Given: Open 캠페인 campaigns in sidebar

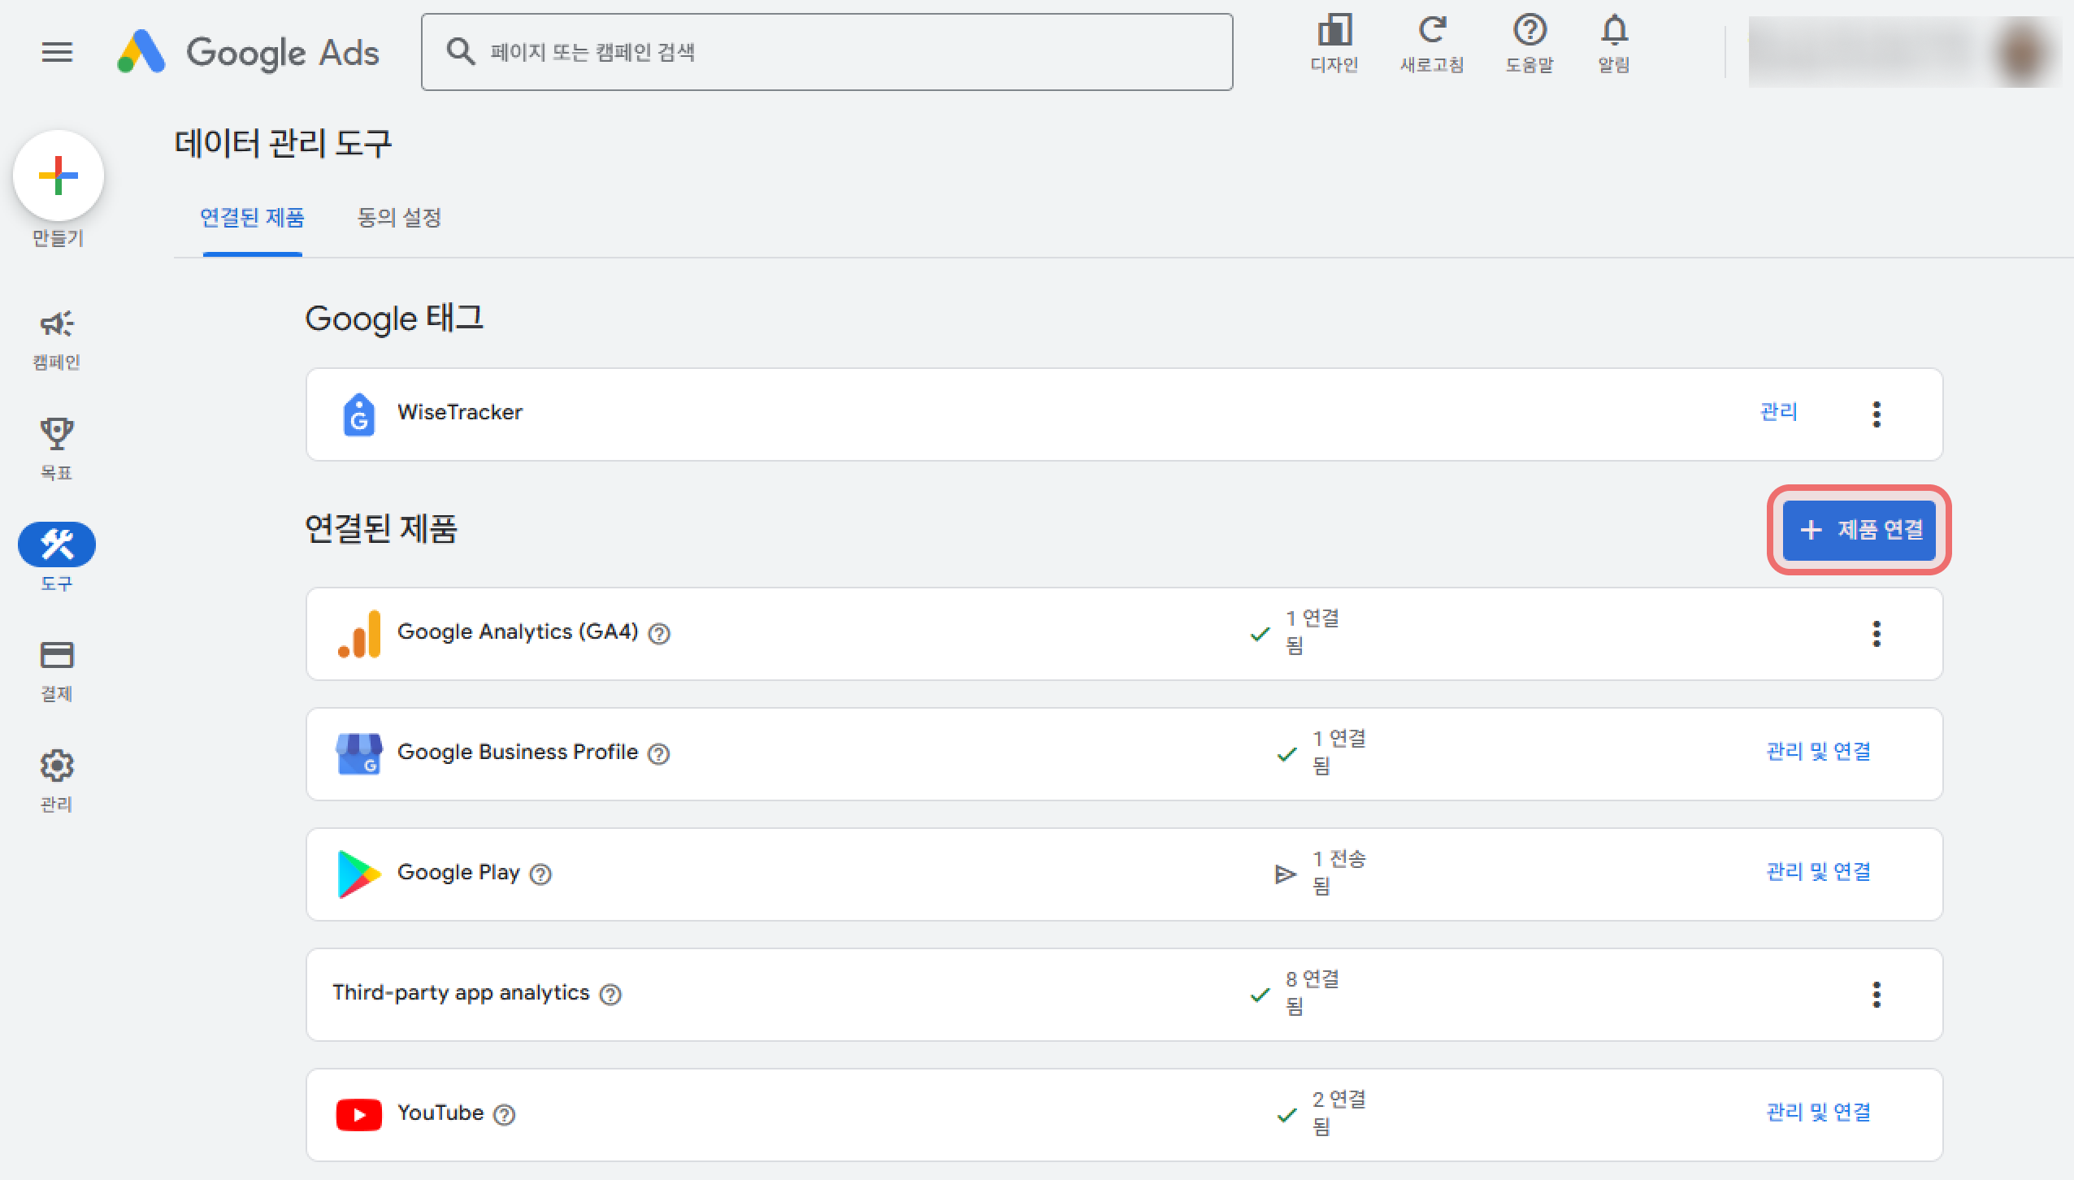Looking at the screenshot, I should coord(57,325).
